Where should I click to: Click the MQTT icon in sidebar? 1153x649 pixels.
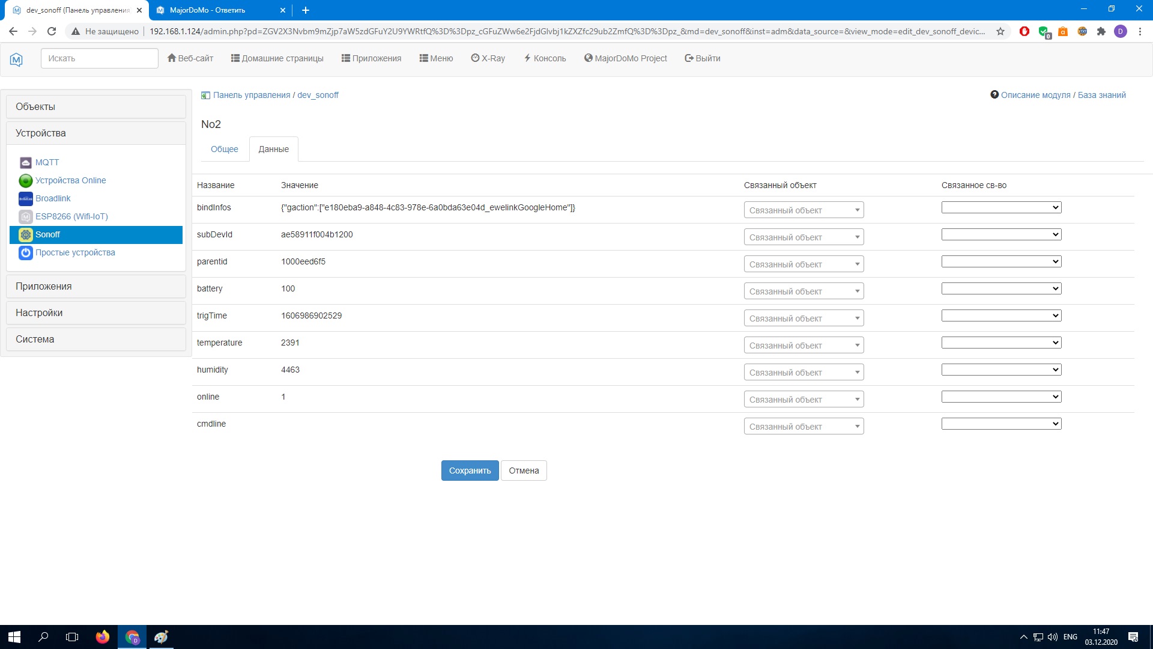(25, 163)
